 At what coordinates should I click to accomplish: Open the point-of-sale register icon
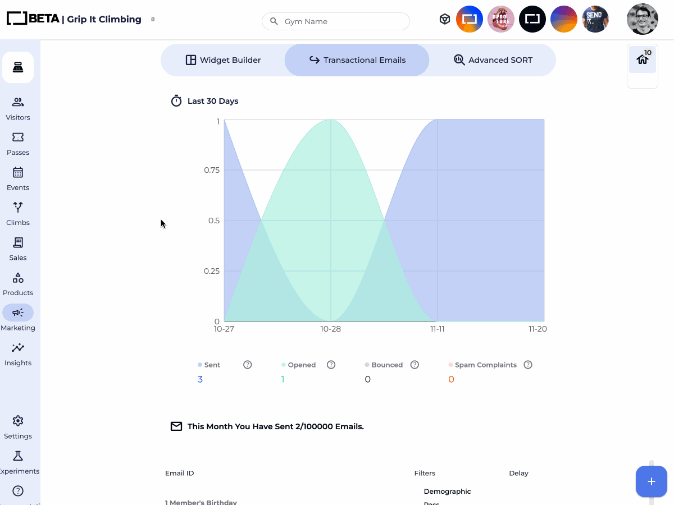(18, 67)
